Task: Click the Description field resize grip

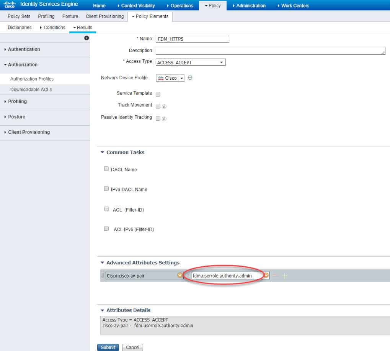Action: point(383,52)
